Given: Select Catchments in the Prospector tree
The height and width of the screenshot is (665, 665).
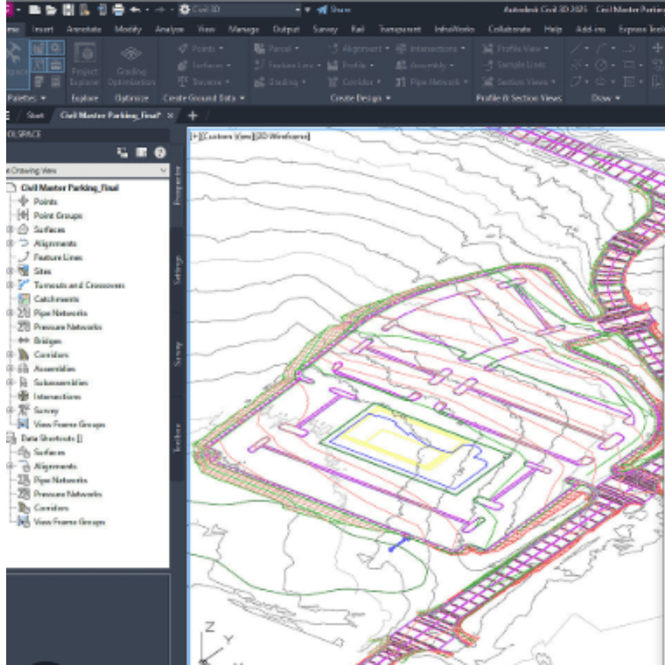Looking at the screenshot, I should 55,299.
